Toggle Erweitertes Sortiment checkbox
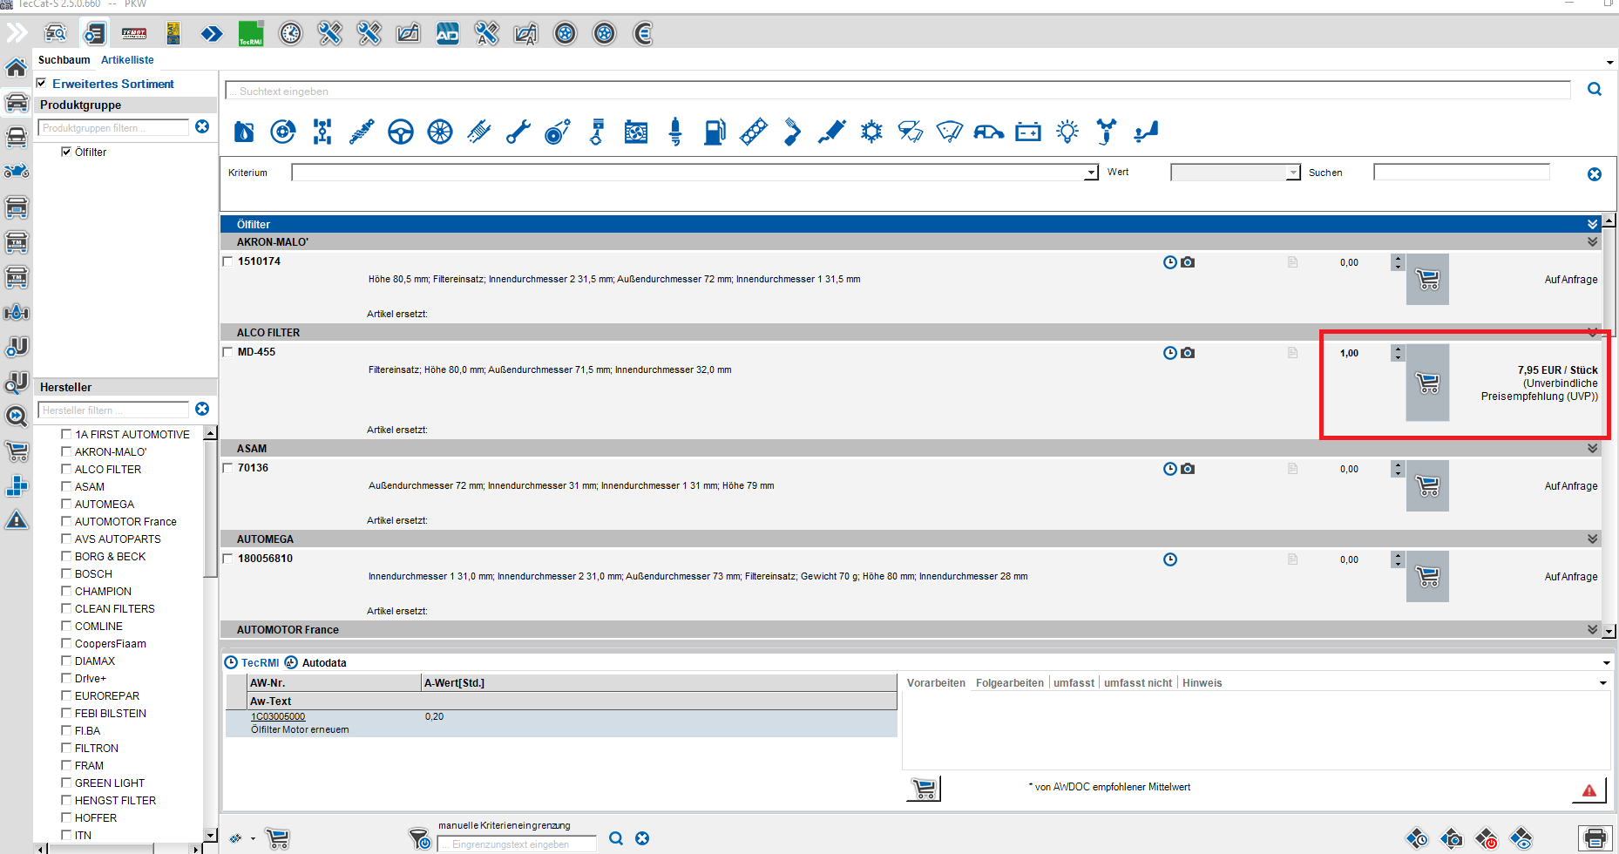 tap(41, 84)
